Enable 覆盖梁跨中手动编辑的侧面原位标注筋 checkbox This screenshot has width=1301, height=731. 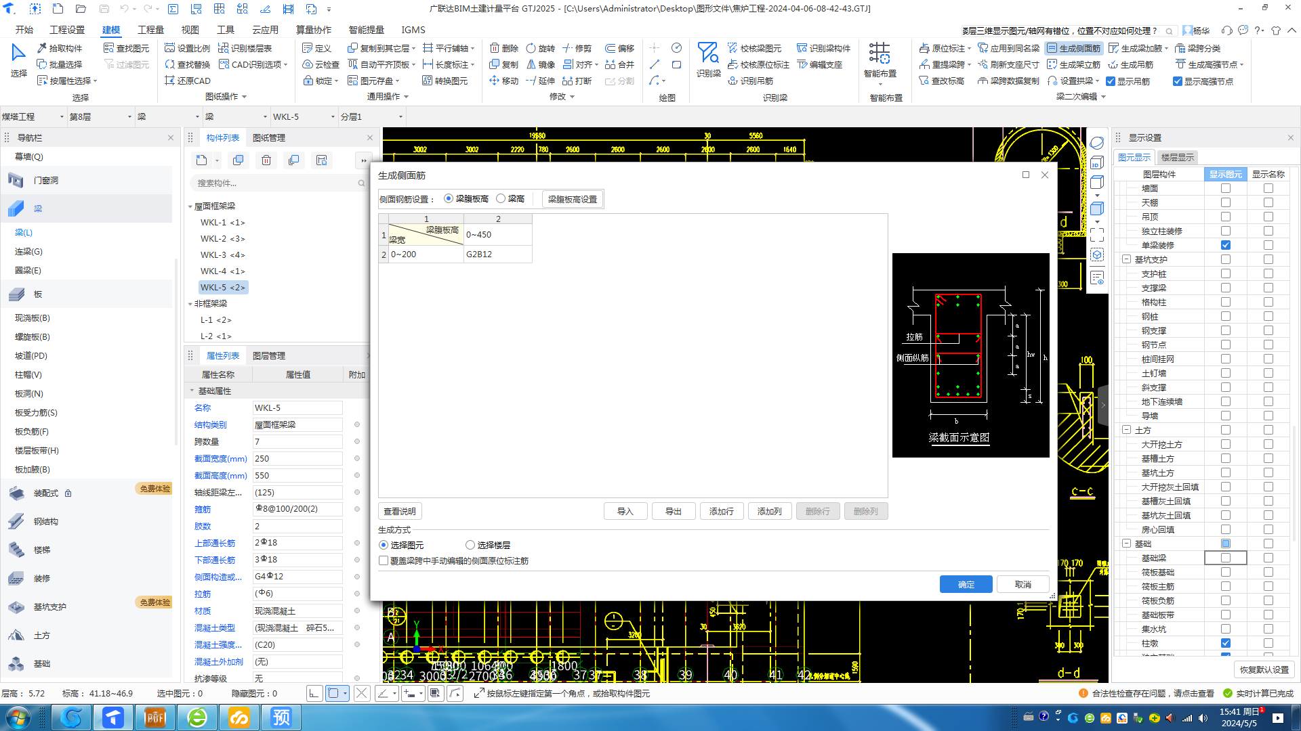(x=384, y=561)
